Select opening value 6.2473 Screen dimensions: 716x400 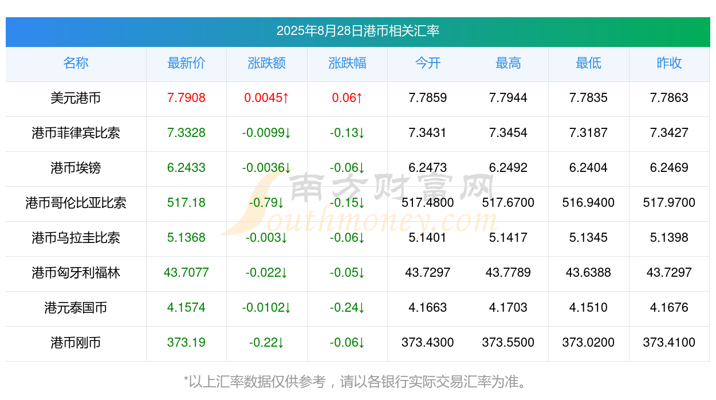428,168
